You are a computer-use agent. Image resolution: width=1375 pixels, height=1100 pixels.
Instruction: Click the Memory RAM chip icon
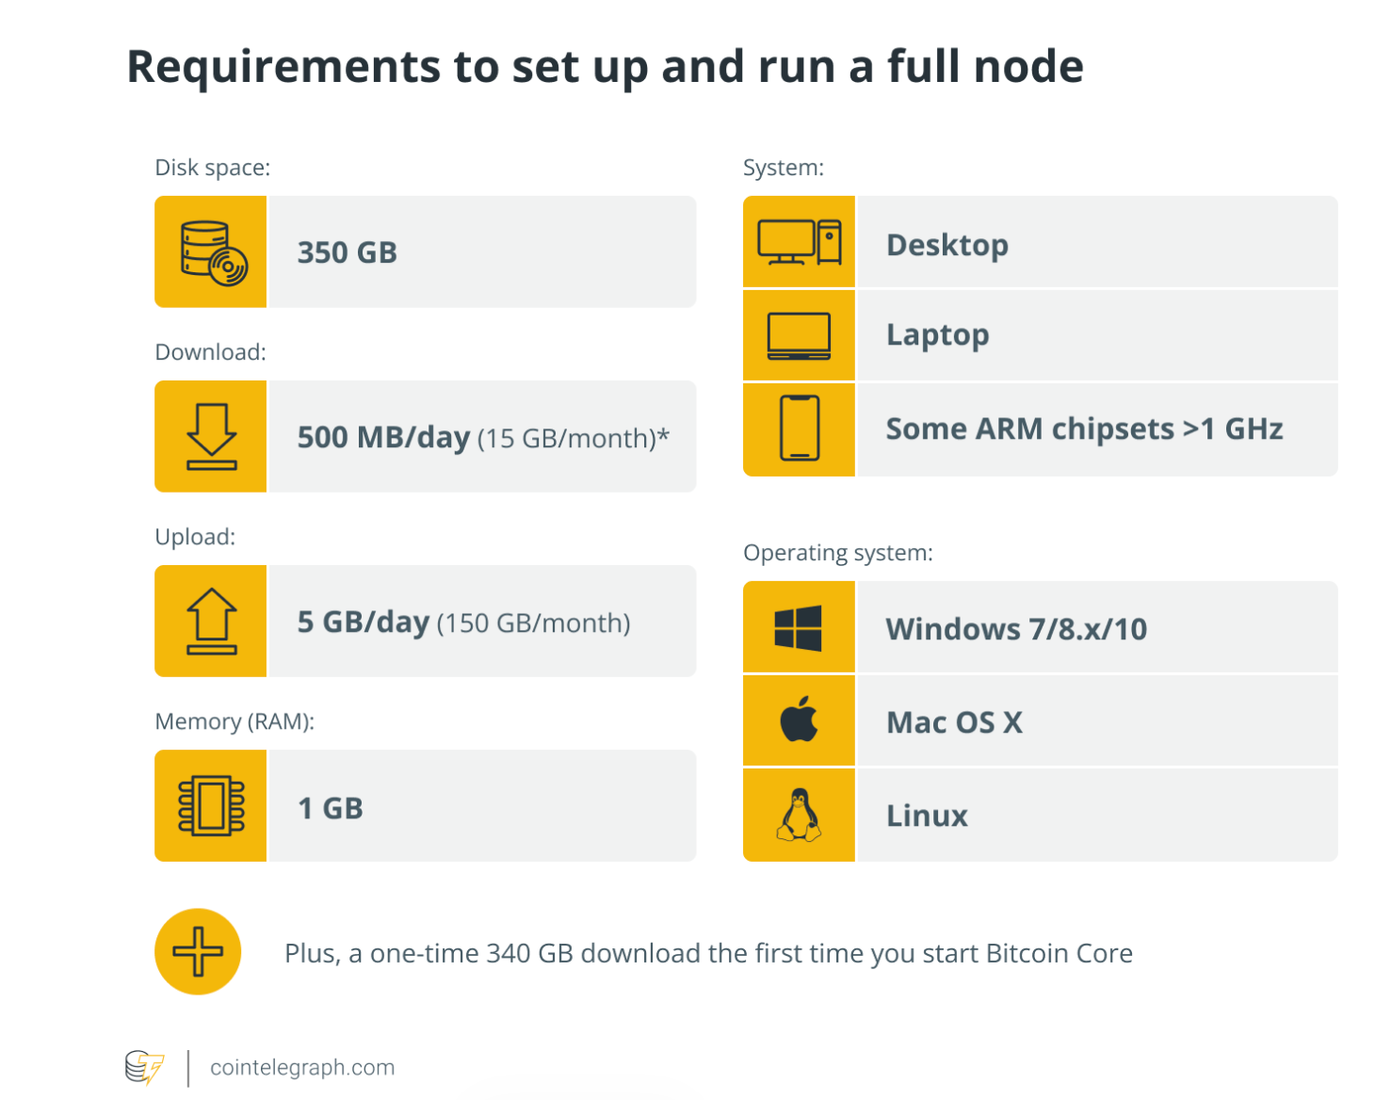(x=209, y=805)
